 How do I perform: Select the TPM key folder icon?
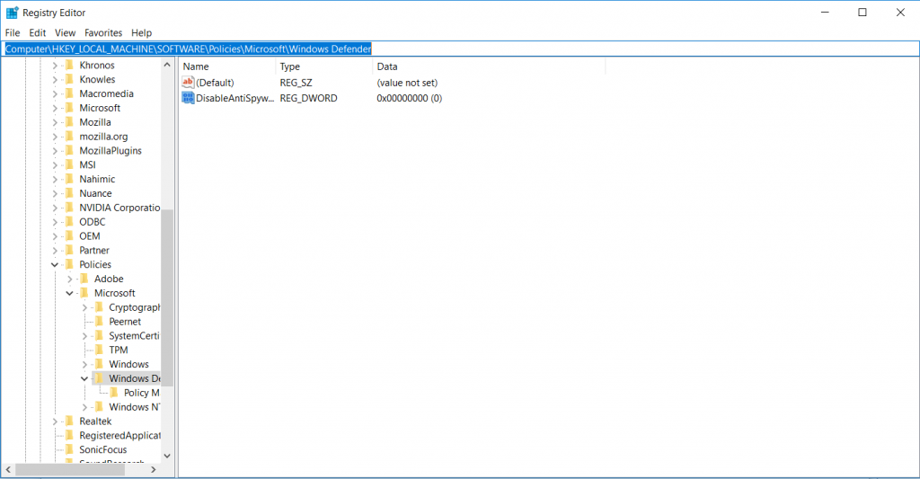pyautogui.click(x=99, y=350)
